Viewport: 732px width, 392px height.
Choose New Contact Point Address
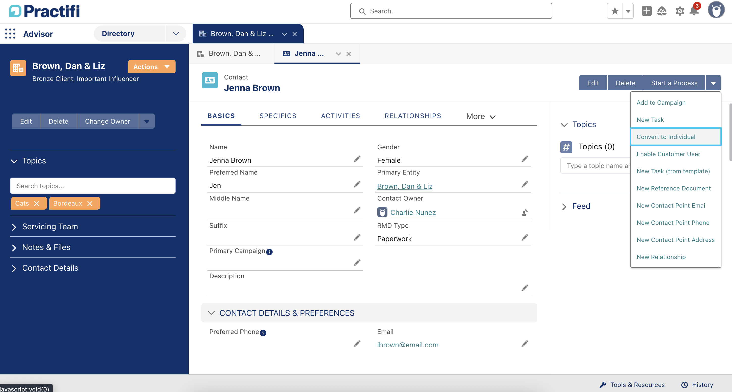675,240
